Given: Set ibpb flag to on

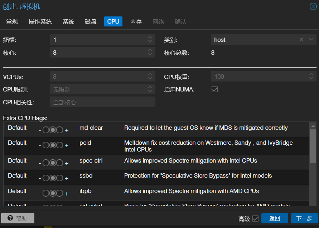Looking at the screenshot, I should pyautogui.click(x=59, y=193).
